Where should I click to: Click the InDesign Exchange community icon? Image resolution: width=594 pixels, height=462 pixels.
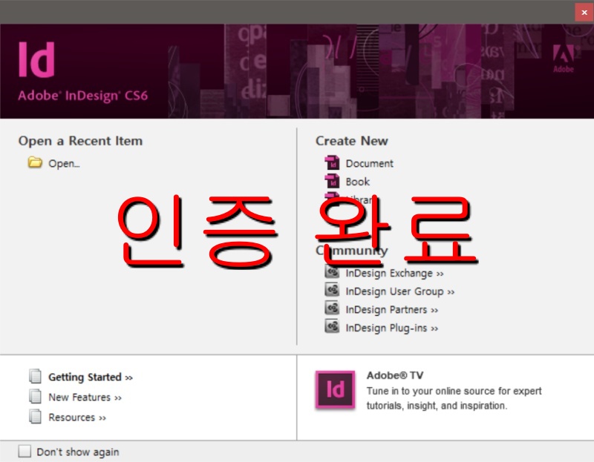tap(332, 273)
